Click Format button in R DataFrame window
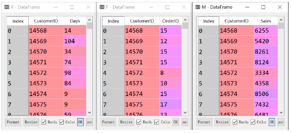This screenshot has height=133, width=291. point(13,122)
